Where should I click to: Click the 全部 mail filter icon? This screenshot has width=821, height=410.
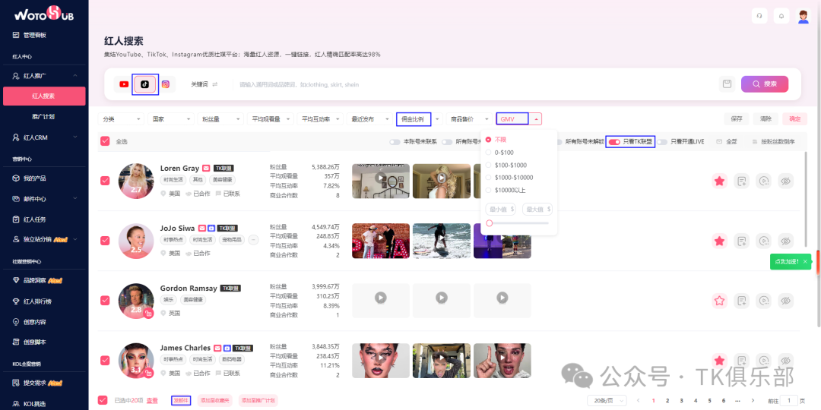click(x=719, y=142)
